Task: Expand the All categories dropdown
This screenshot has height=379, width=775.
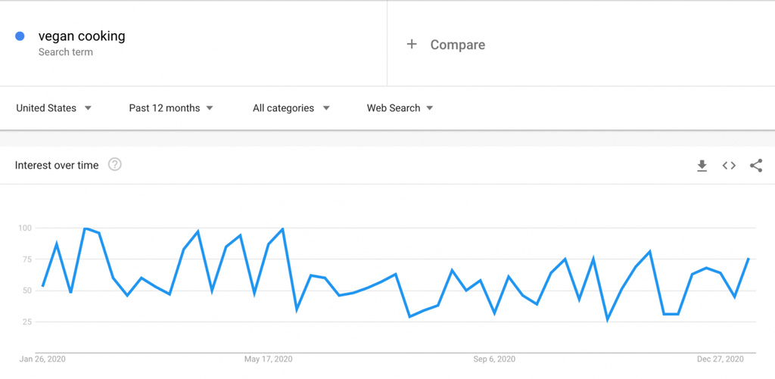Action: (291, 107)
